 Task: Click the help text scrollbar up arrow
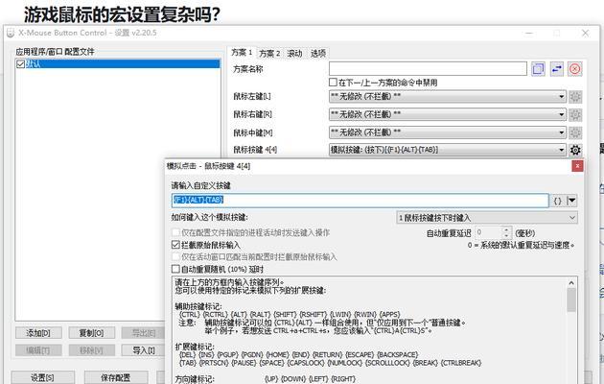point(571,283)
